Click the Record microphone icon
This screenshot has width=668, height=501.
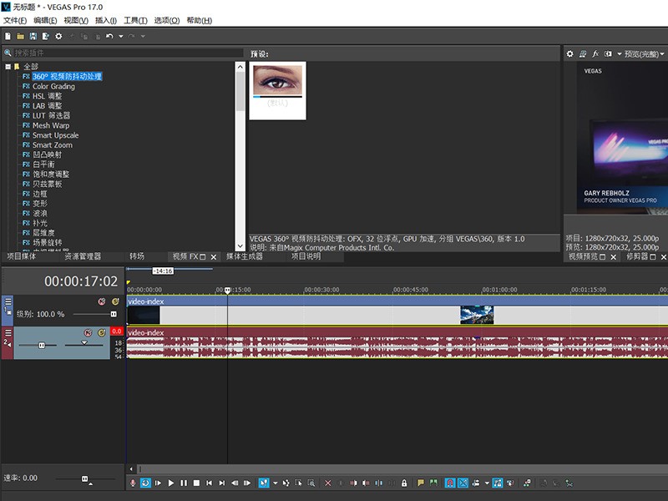click(133, 483)
